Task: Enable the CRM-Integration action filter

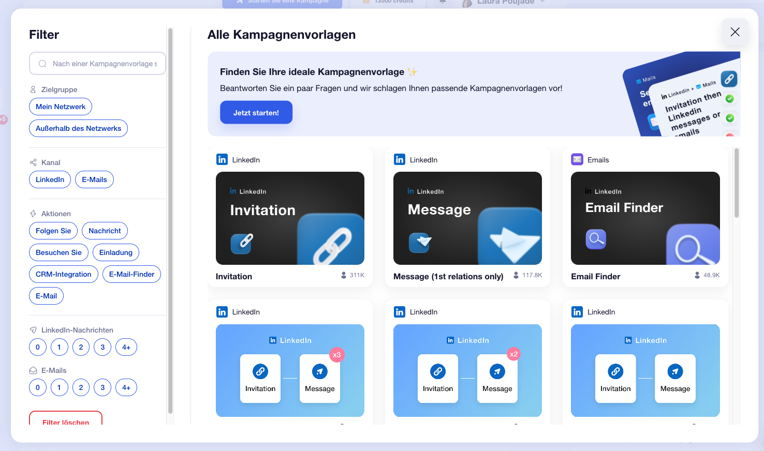Action: (64, 274)
